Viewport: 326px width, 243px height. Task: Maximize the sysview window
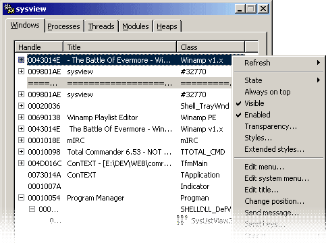tap(250, 9)
